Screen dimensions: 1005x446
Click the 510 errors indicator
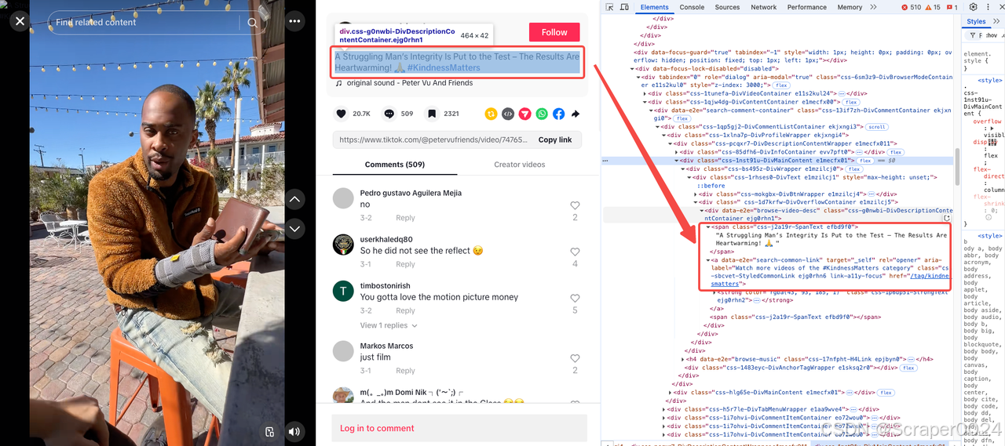(x=910, y=7)
